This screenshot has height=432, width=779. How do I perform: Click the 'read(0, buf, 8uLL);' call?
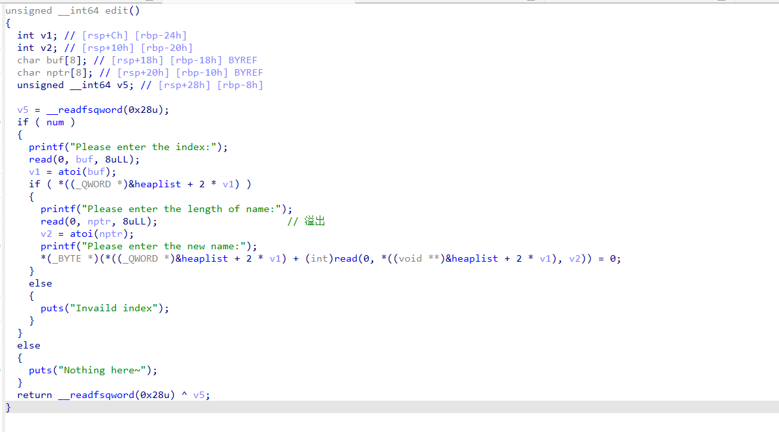(x=84, y=160)
